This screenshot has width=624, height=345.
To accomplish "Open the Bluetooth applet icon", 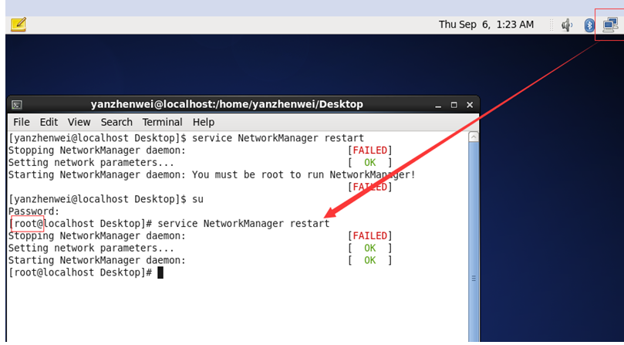I will tap(589, 25).
